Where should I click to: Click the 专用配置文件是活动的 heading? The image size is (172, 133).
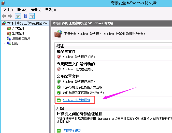(76, 64)
